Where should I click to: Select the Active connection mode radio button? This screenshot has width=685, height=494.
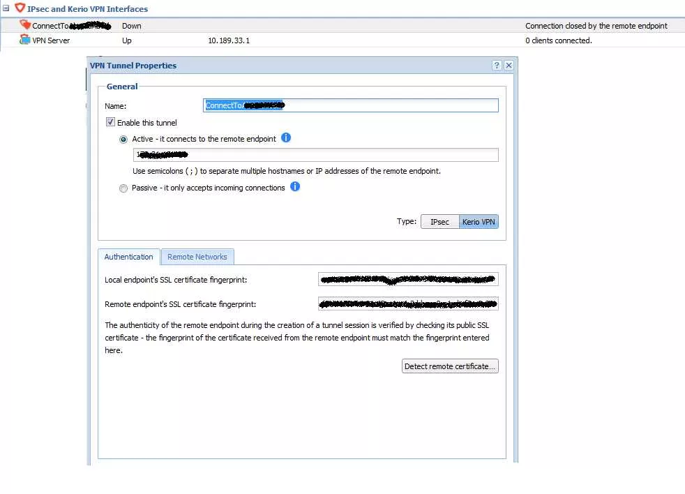click(123, 140)
